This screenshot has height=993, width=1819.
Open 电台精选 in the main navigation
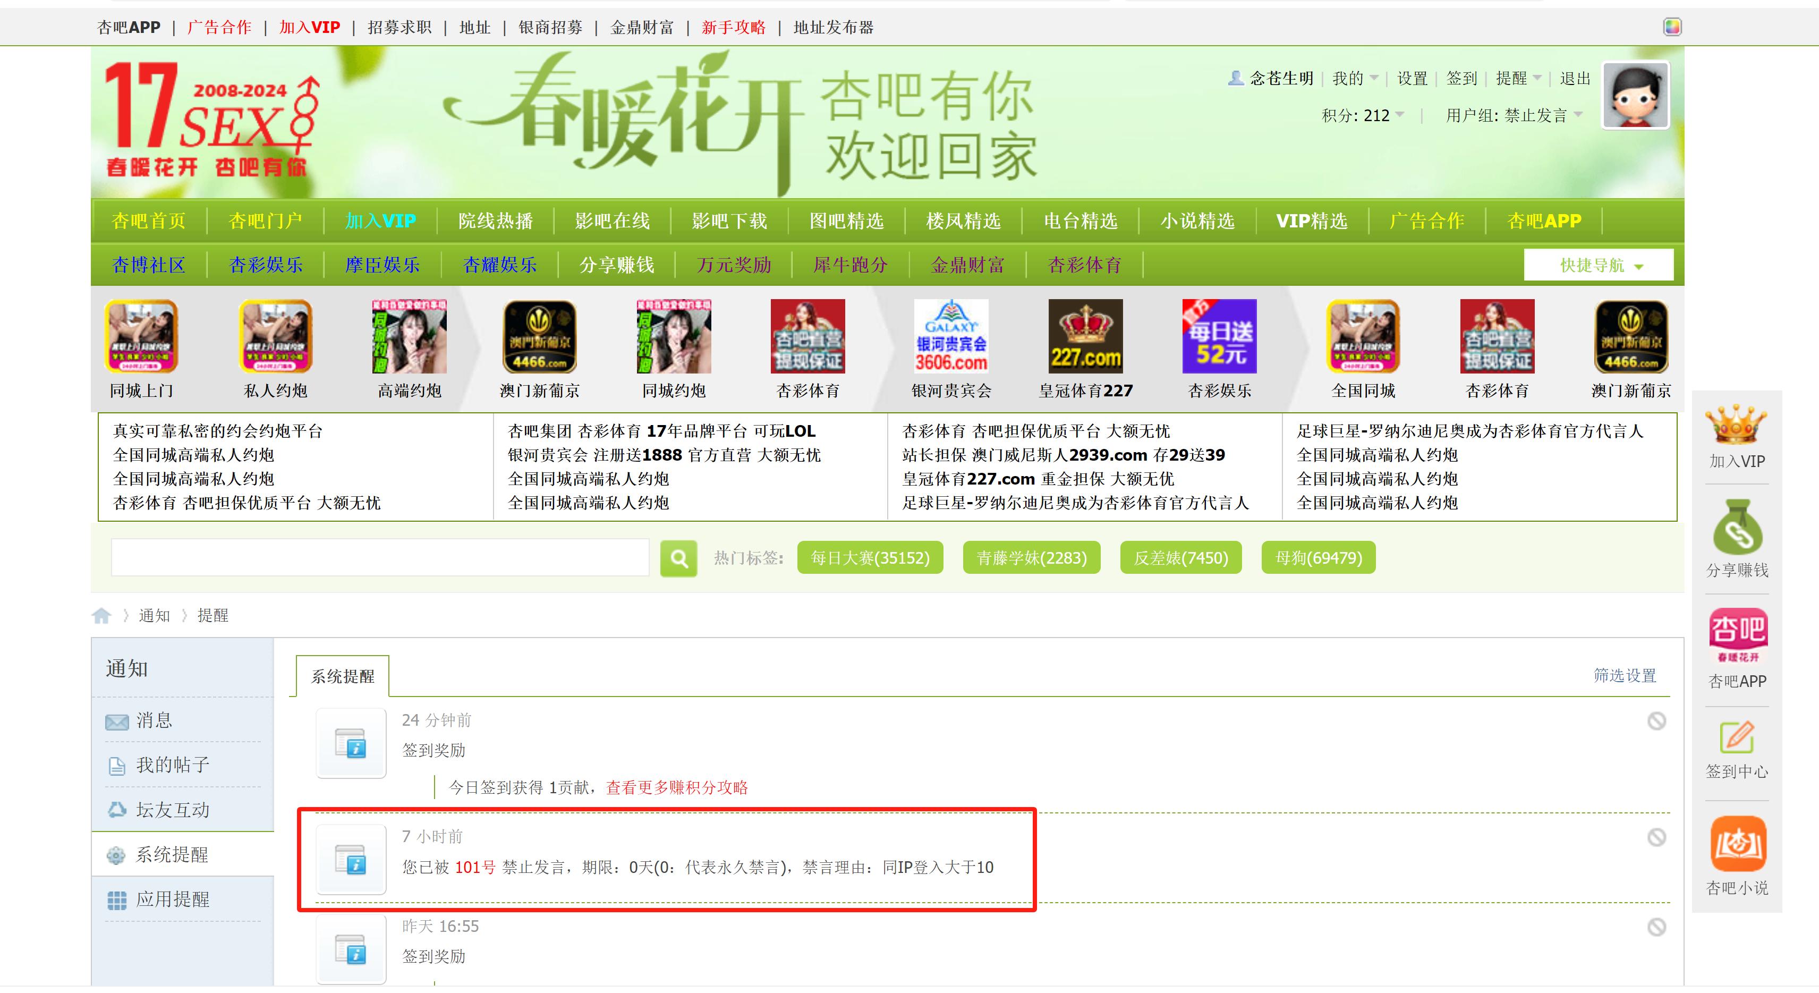[1081, 221]
